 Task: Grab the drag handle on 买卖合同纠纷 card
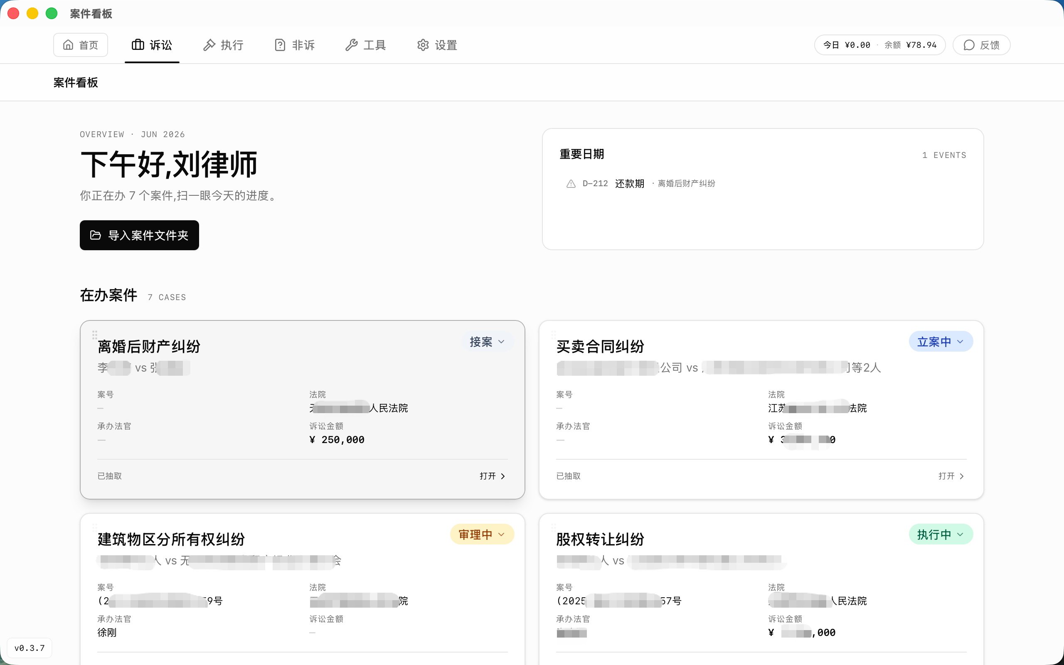[x=553, y=335]
